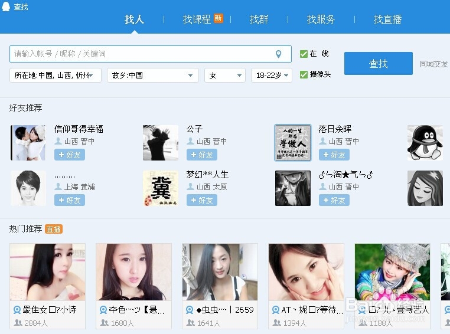450x334 pixels.
Task: Add 梦幻**人生 as friend
Action: (202, 200)
